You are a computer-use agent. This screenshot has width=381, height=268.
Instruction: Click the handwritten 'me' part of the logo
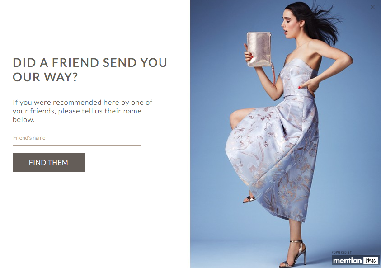point(371,260)
